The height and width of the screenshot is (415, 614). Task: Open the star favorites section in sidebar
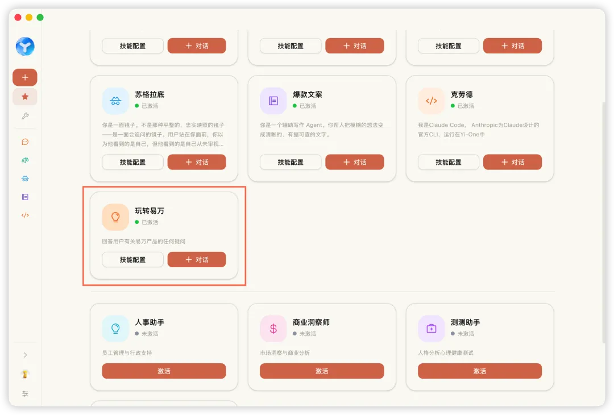tap(25, 97)
